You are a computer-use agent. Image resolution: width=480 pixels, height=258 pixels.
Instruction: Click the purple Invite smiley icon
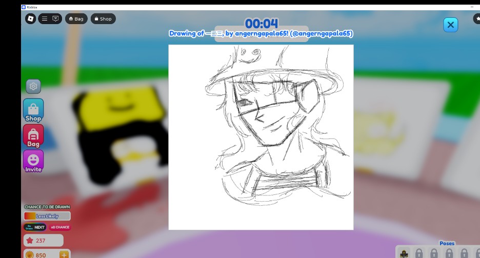point(33,161)
